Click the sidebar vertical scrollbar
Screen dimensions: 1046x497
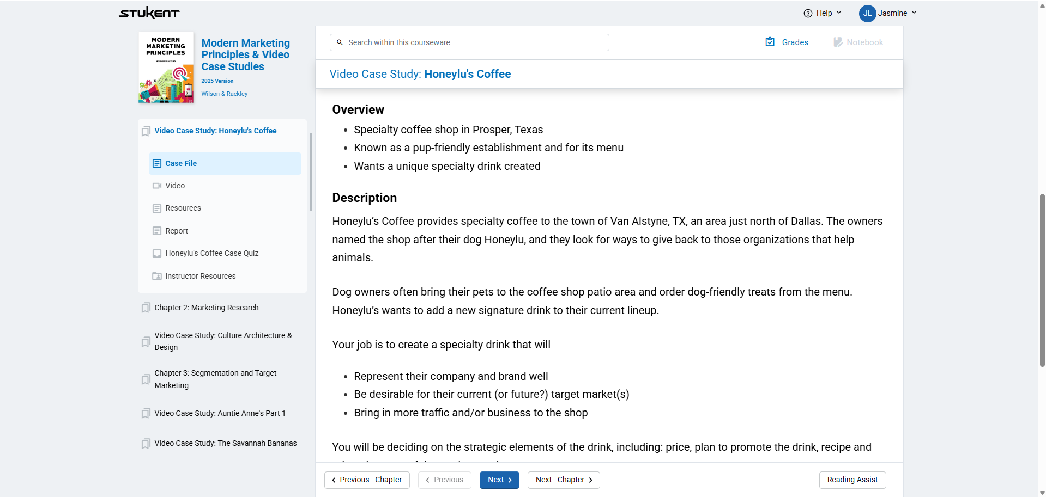[311, 172]
